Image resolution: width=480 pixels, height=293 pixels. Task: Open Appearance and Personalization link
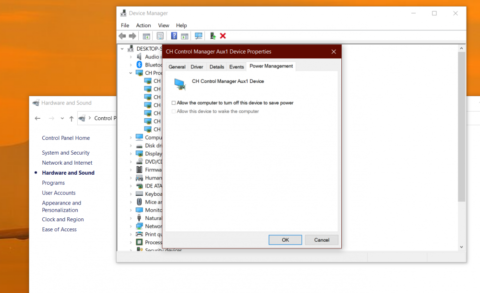61,206
